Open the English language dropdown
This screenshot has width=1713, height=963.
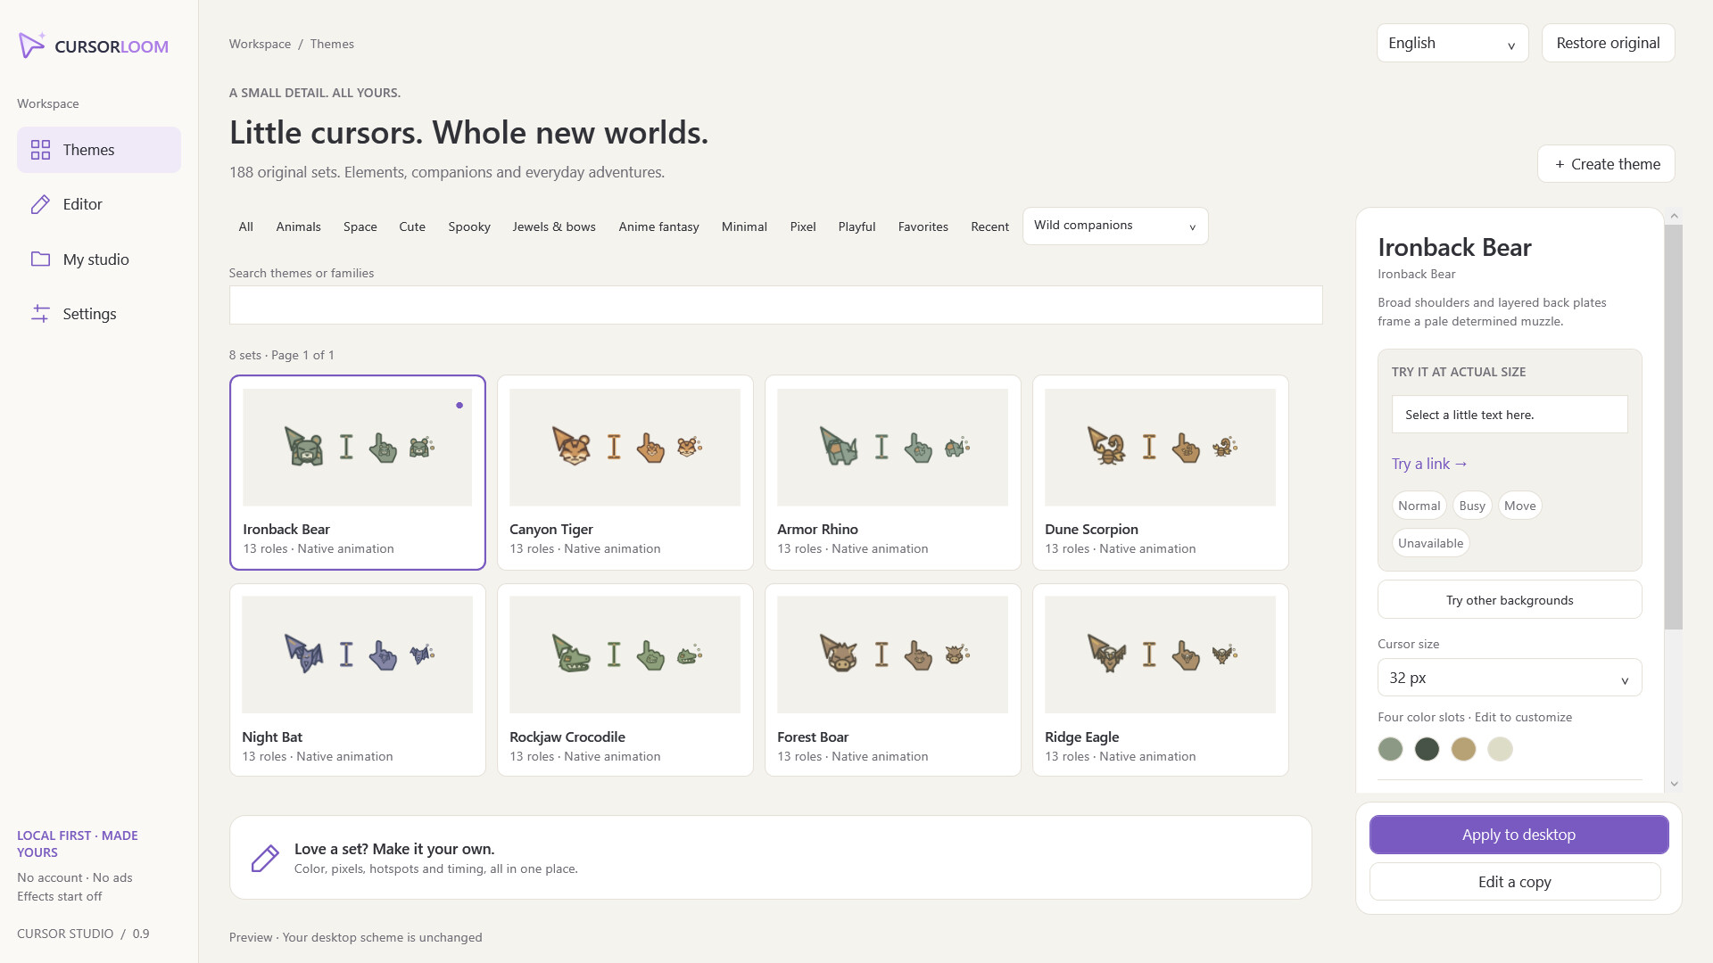[x=1452, y=43]
